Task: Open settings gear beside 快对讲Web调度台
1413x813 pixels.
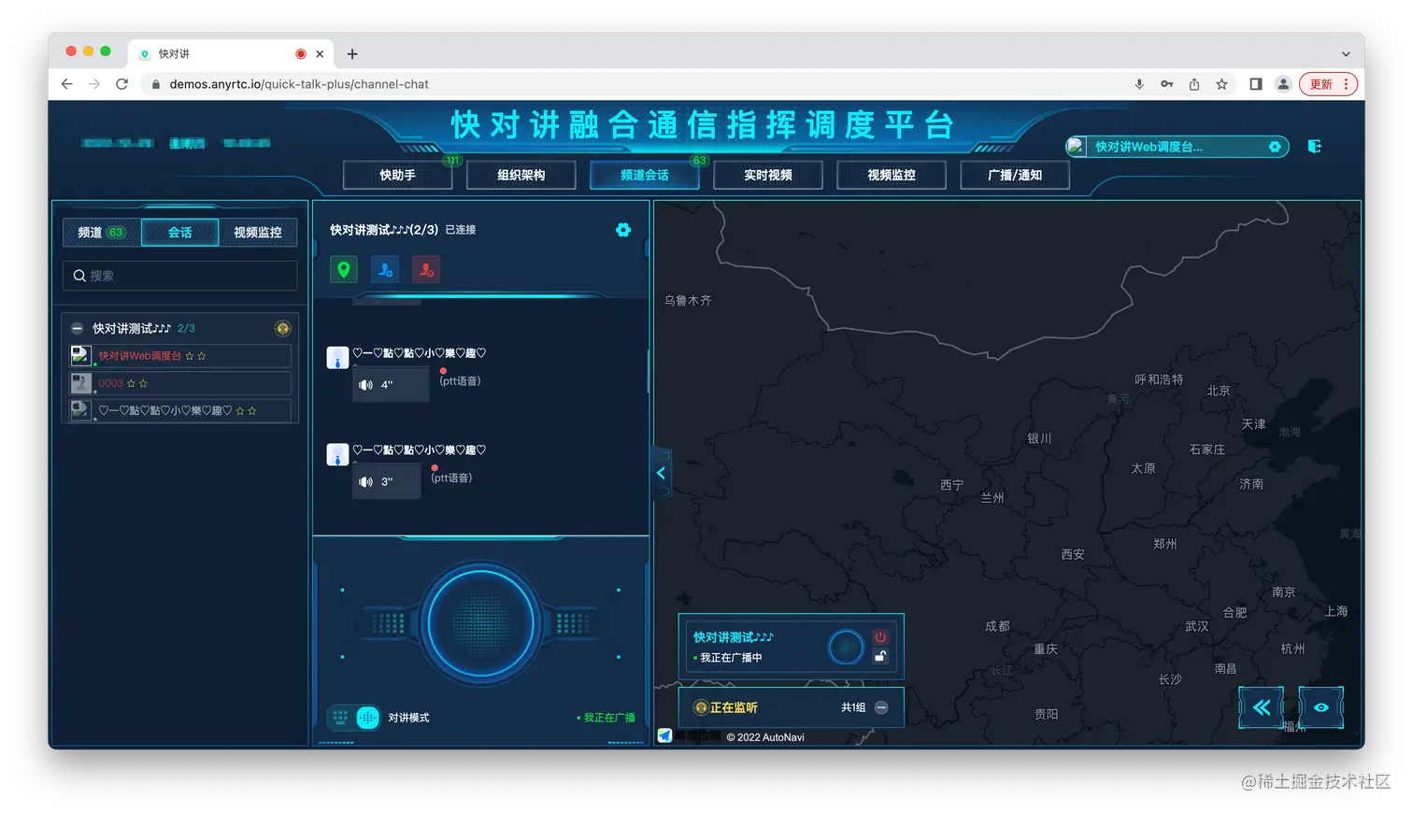Action: [1275, 147]
